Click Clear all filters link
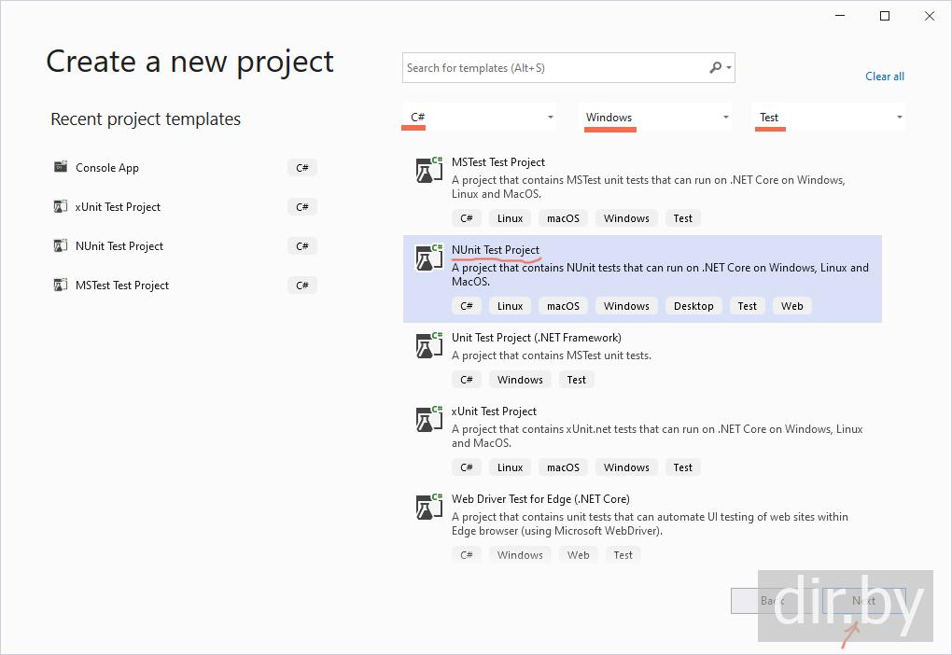Screen dimensions: 952x655 [884, 77]
